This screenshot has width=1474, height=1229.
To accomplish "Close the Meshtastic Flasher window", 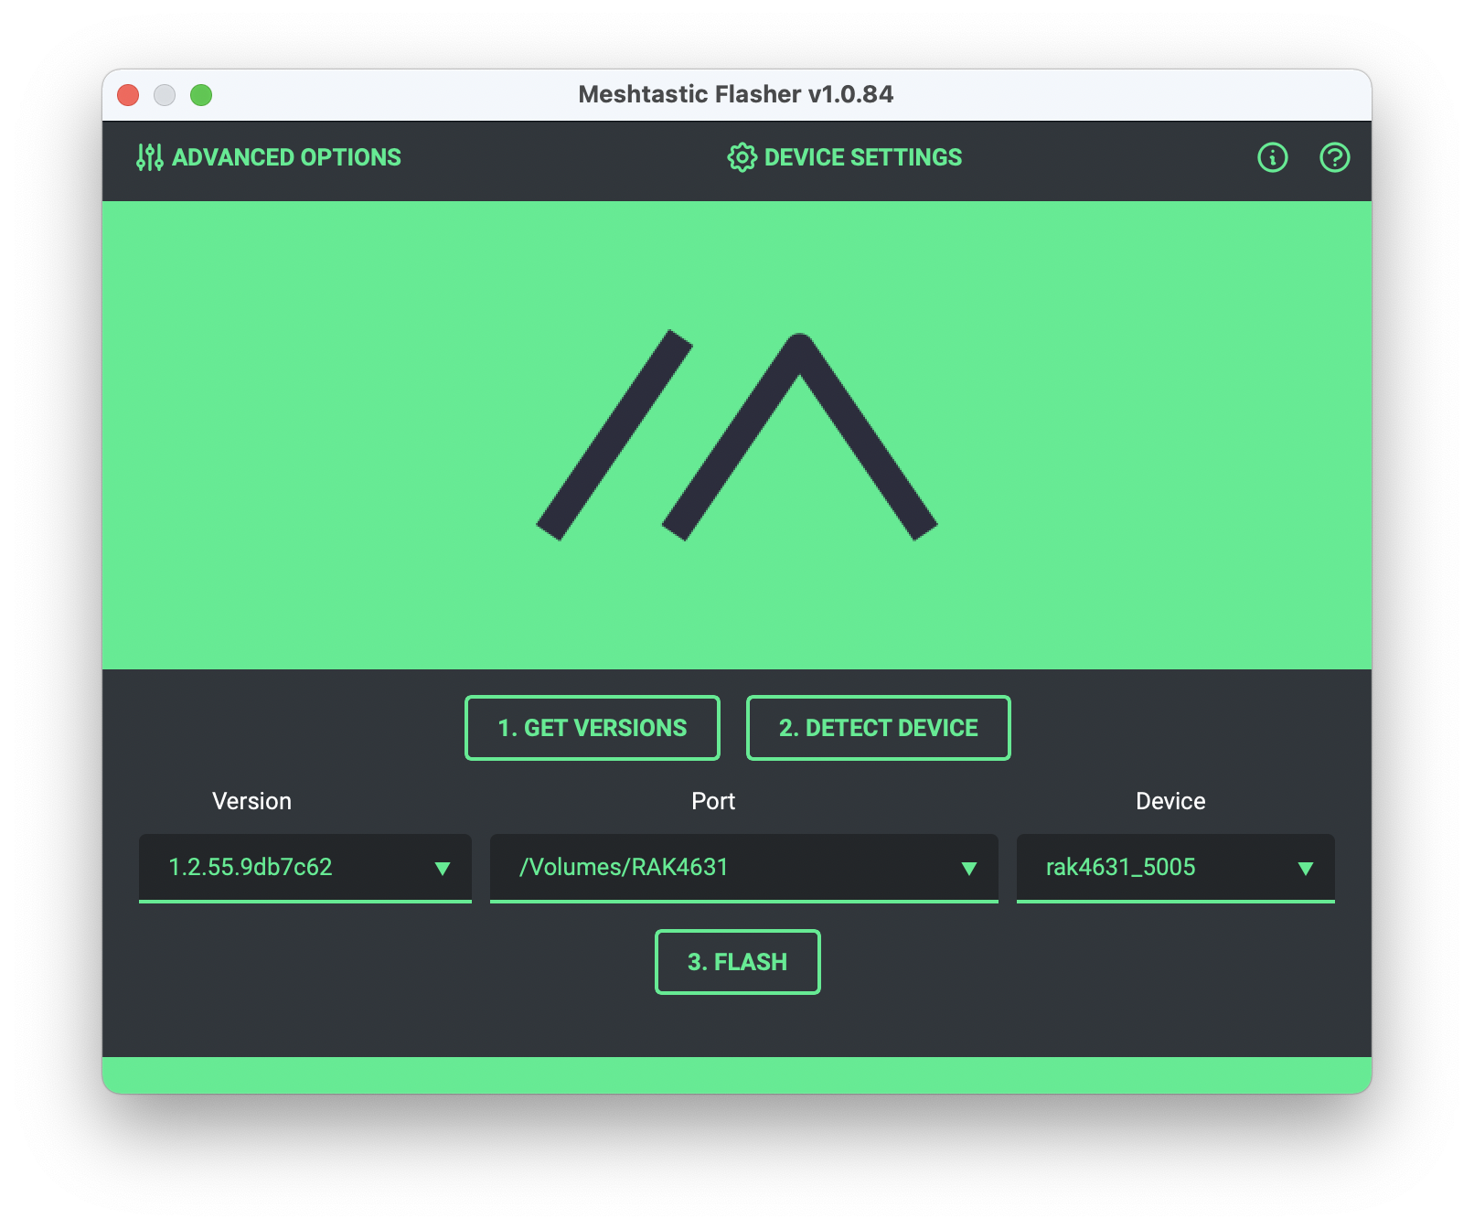I will (128, 95).
